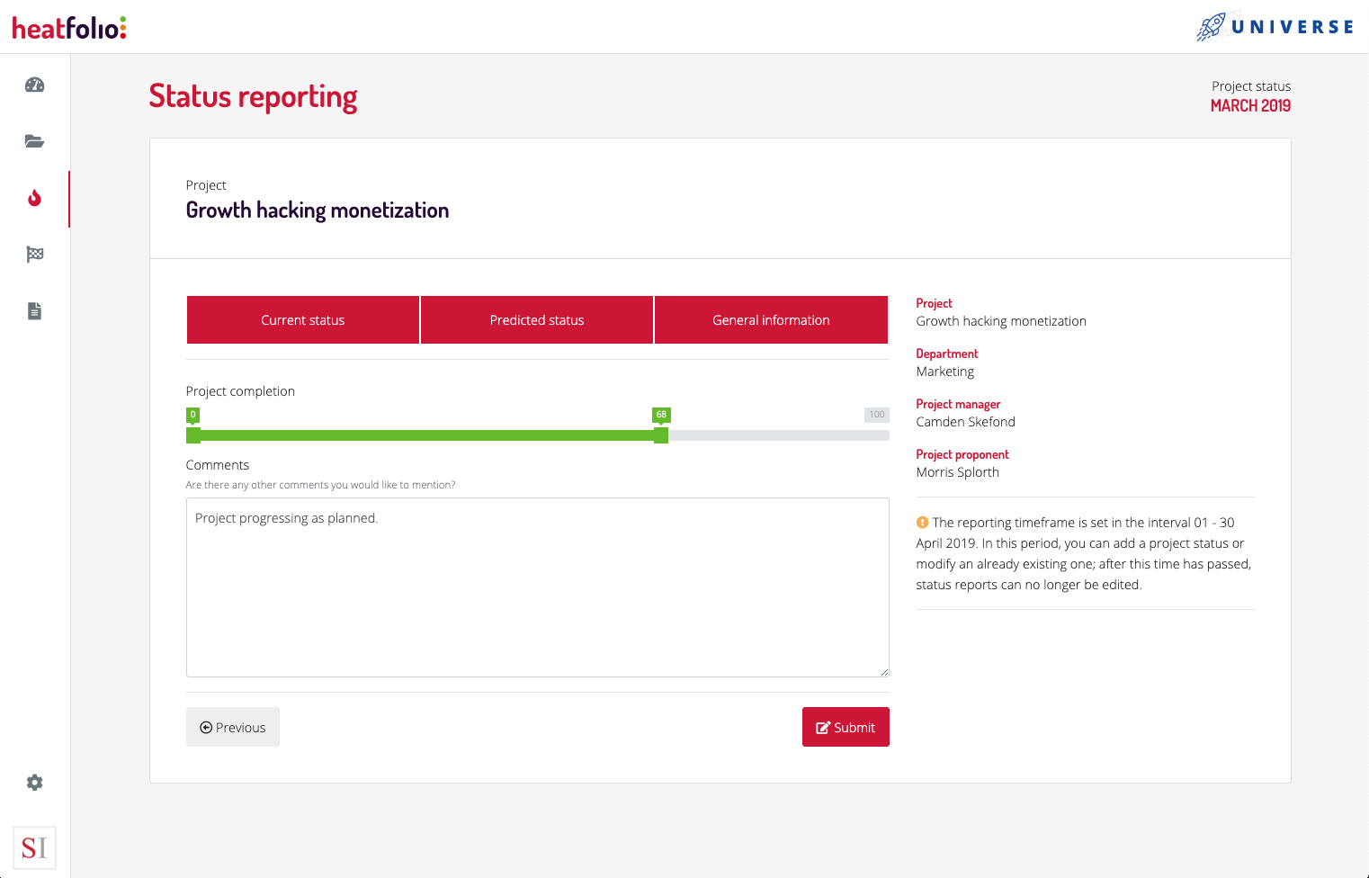Open settings gear icon in sidebar
The height and width of the screenshot is (878, 1369).
point(34,783)
